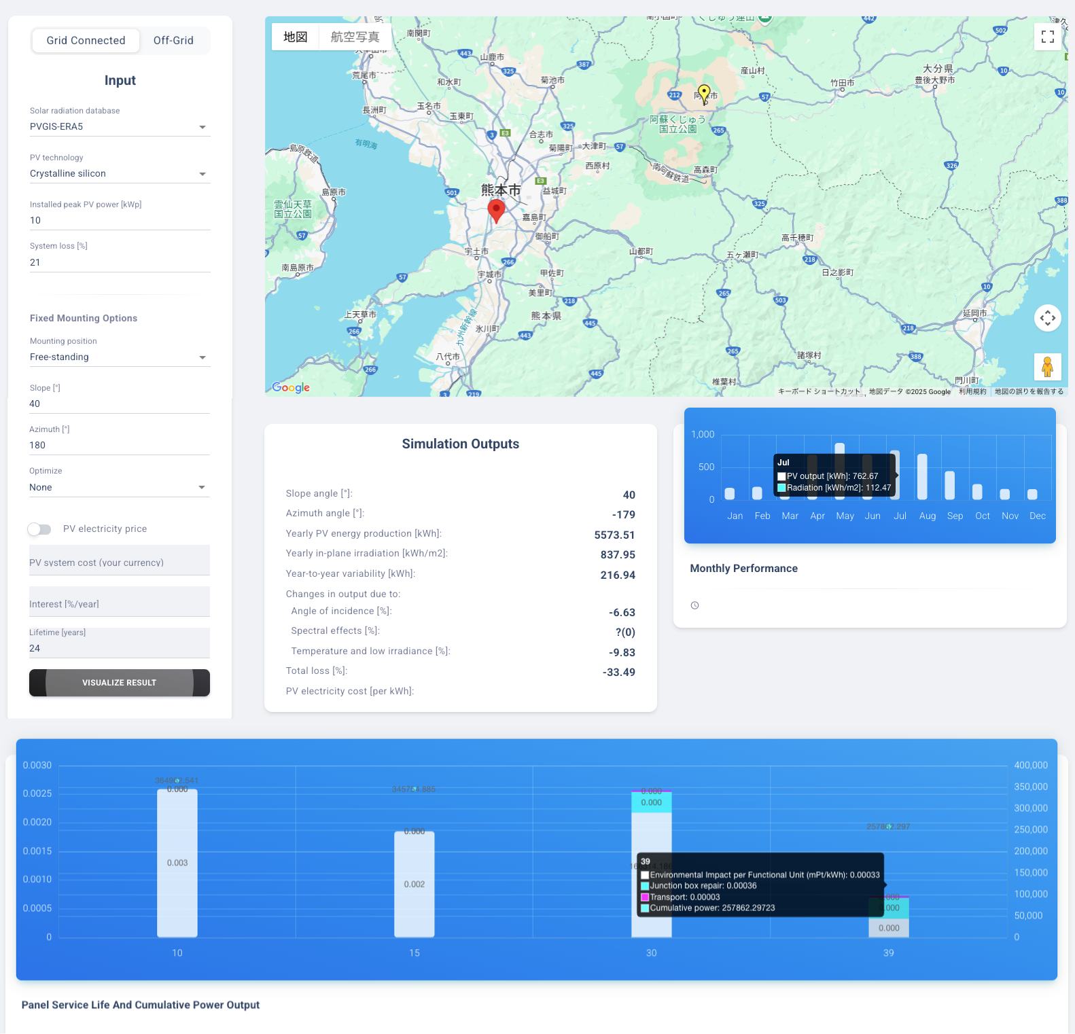1075x1034 pixels.
Task: Click Yearly in-plane irradiation value 837.95
Action: coord(618,555)
